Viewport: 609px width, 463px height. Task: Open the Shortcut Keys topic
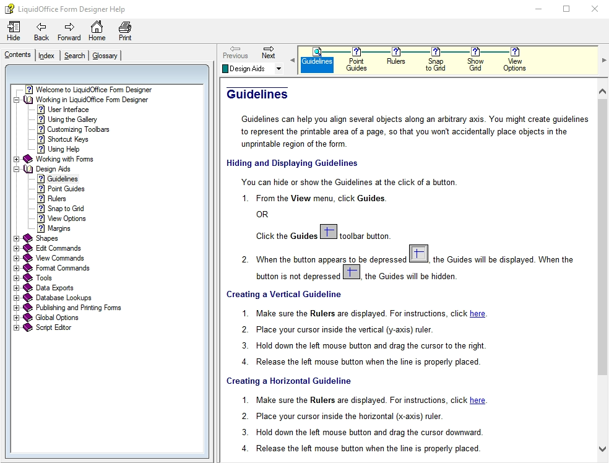click(x=67, y=139)
